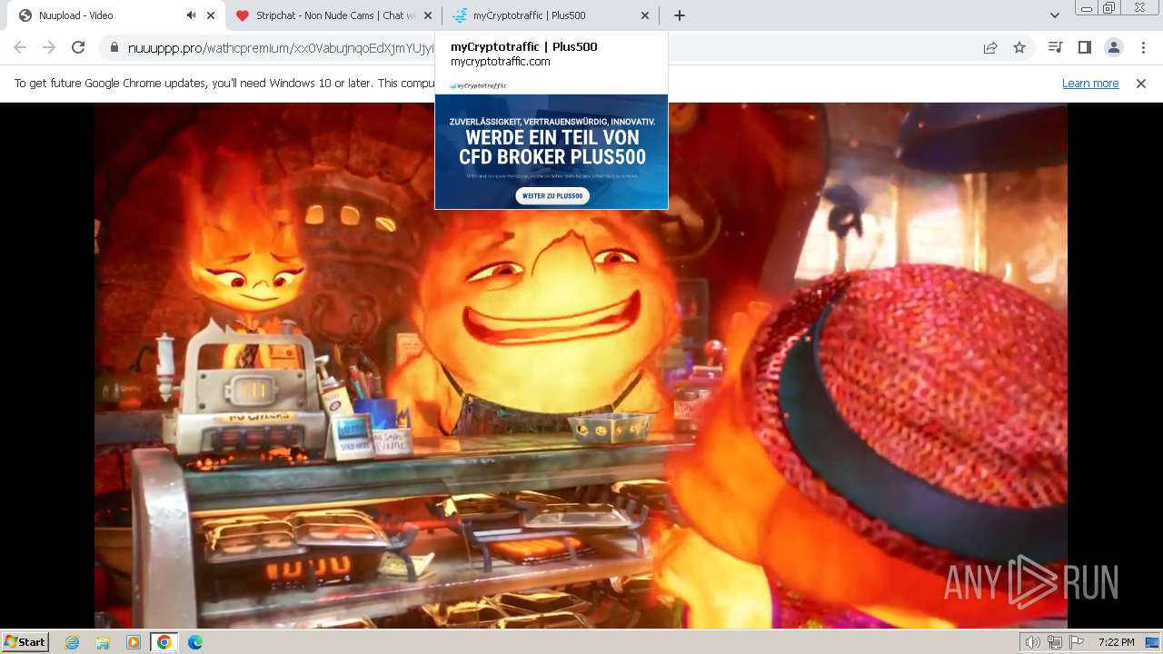Open the Learn more link
This screenshot has height=654, width=1163.
[x=1090, y=84]
